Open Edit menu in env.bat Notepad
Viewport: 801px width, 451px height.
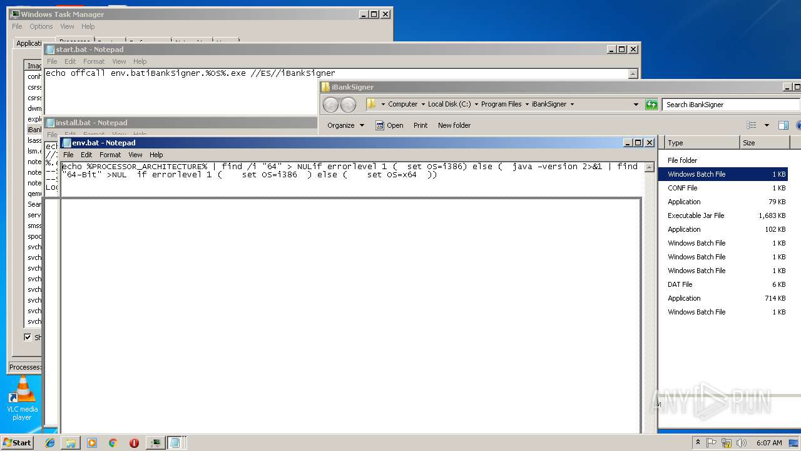click(86, 155)
